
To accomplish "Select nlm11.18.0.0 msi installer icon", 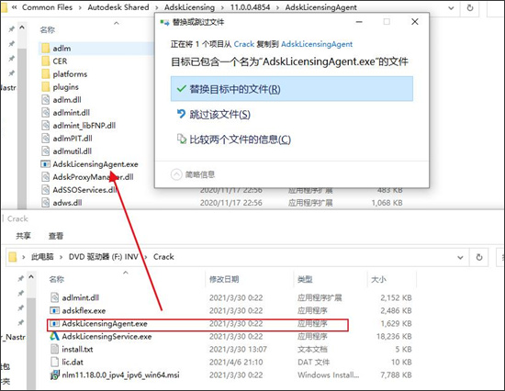I will 55,374.
